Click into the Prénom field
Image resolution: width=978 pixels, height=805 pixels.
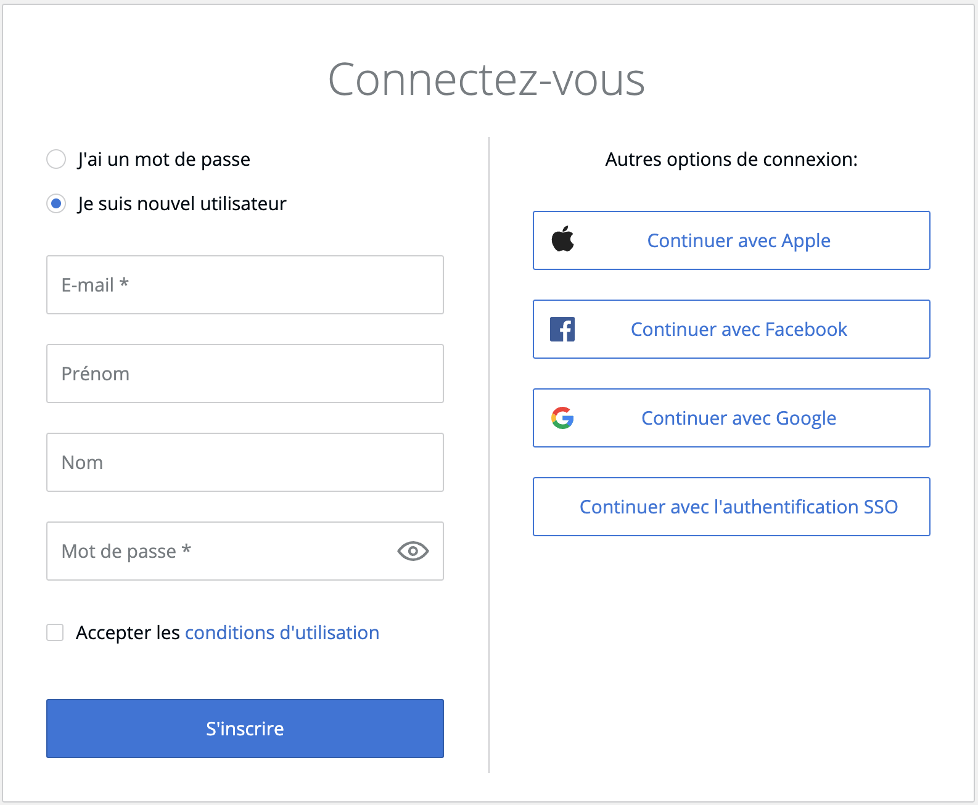point(245,374)
